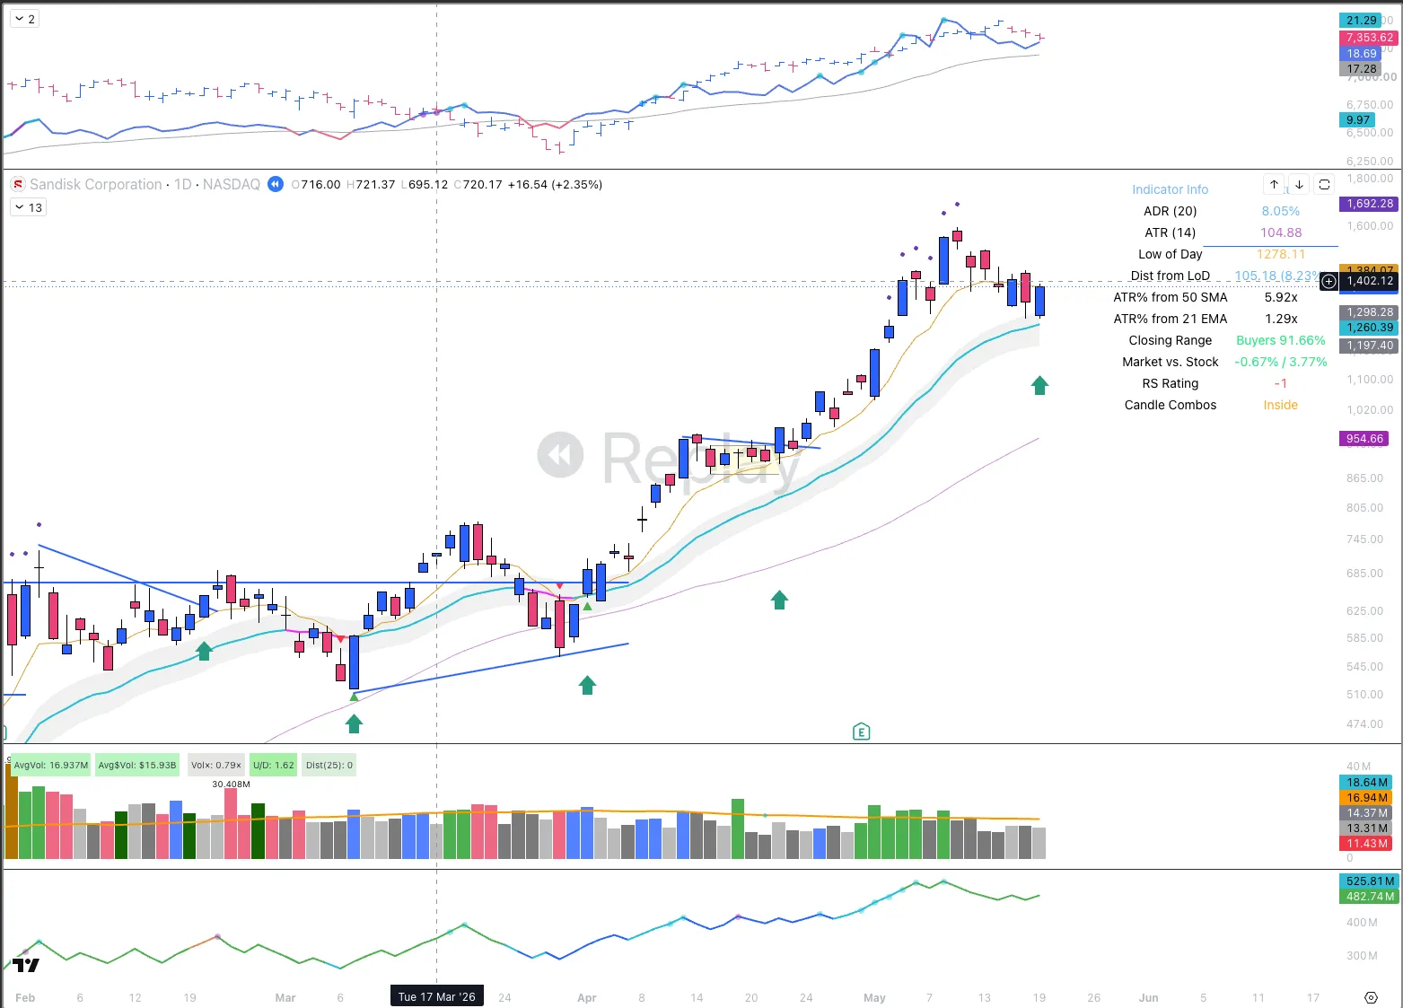This screenshot has height=1008, width=1403.
Task: Open chart settings gear at the bottom right
Action: [x=1371, y=997]
